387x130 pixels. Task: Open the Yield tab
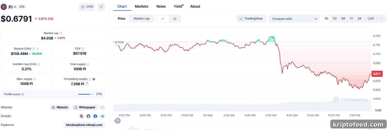[178, 6]
